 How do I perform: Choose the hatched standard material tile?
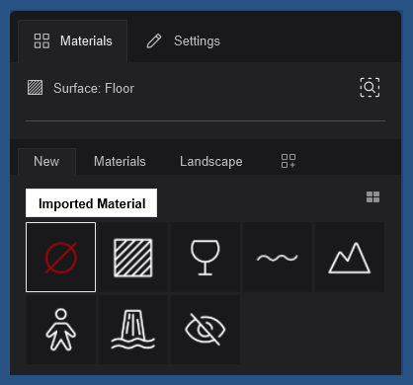[133, 258]
